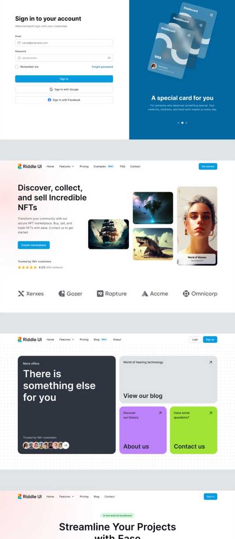Click the Riddle UI logo in NFT header
235x539 pixels.
tap(30, 166)
